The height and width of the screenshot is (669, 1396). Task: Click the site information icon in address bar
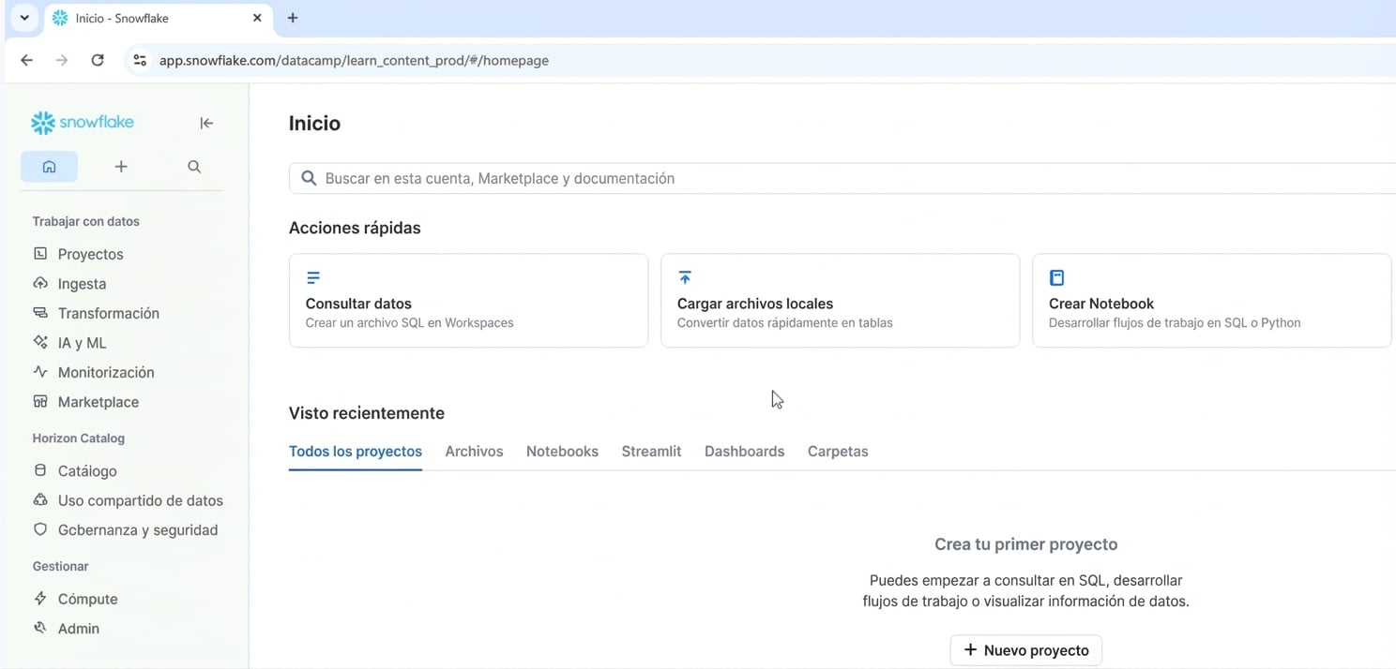[x=140, y=60]
